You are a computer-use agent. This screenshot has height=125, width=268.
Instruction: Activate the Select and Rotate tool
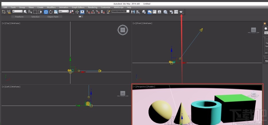(x=51, y=12)
